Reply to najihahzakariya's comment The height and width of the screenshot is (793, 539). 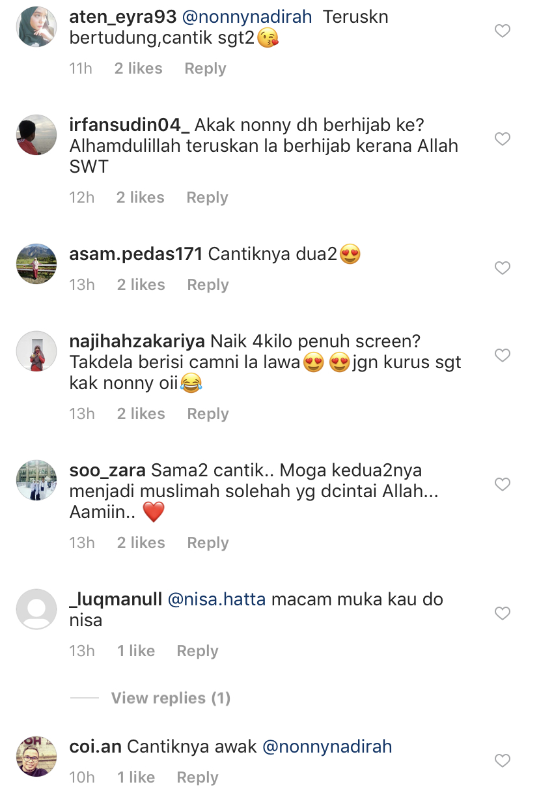[208, 414]
